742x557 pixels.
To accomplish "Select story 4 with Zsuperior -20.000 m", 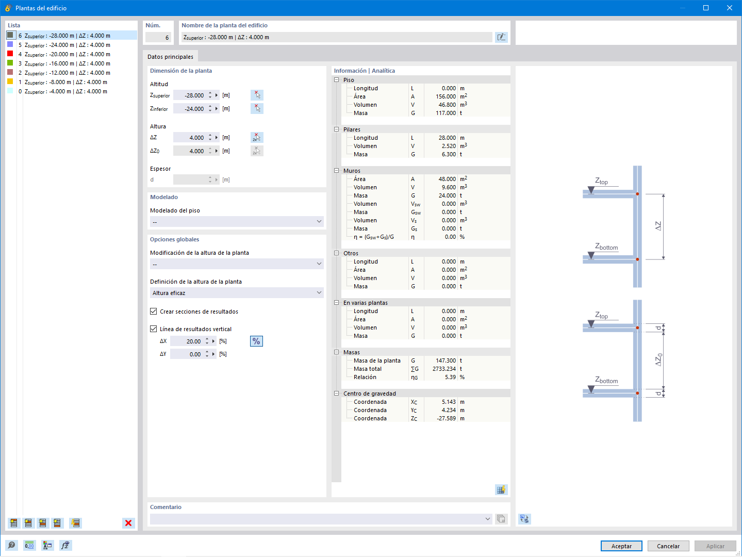I will (72, 54).
